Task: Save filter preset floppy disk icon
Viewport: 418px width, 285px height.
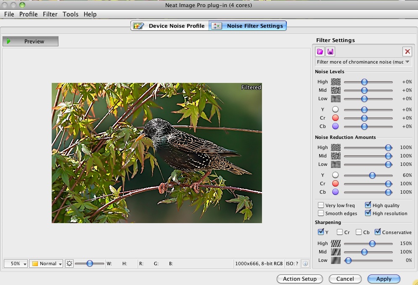Action: click(330, 51)
